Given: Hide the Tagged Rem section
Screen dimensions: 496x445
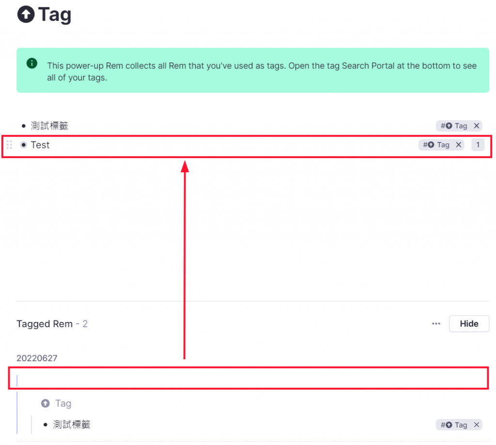Looking at the screenshot, I should coord(468,323).
